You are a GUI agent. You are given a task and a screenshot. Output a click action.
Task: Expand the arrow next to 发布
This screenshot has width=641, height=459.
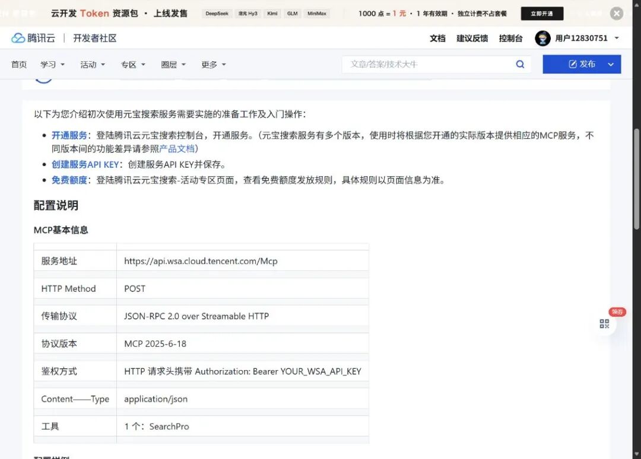611,64
